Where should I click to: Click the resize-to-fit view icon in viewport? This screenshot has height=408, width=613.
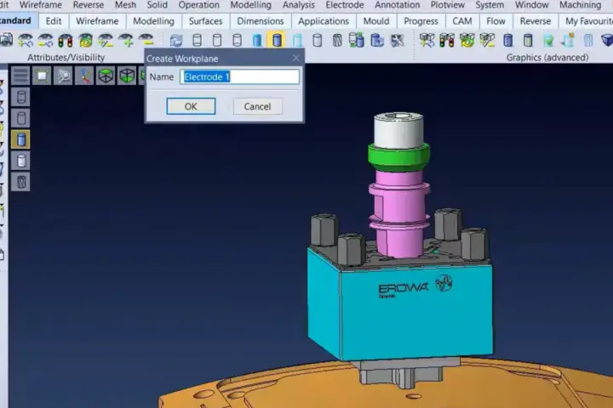click(42, 76)
